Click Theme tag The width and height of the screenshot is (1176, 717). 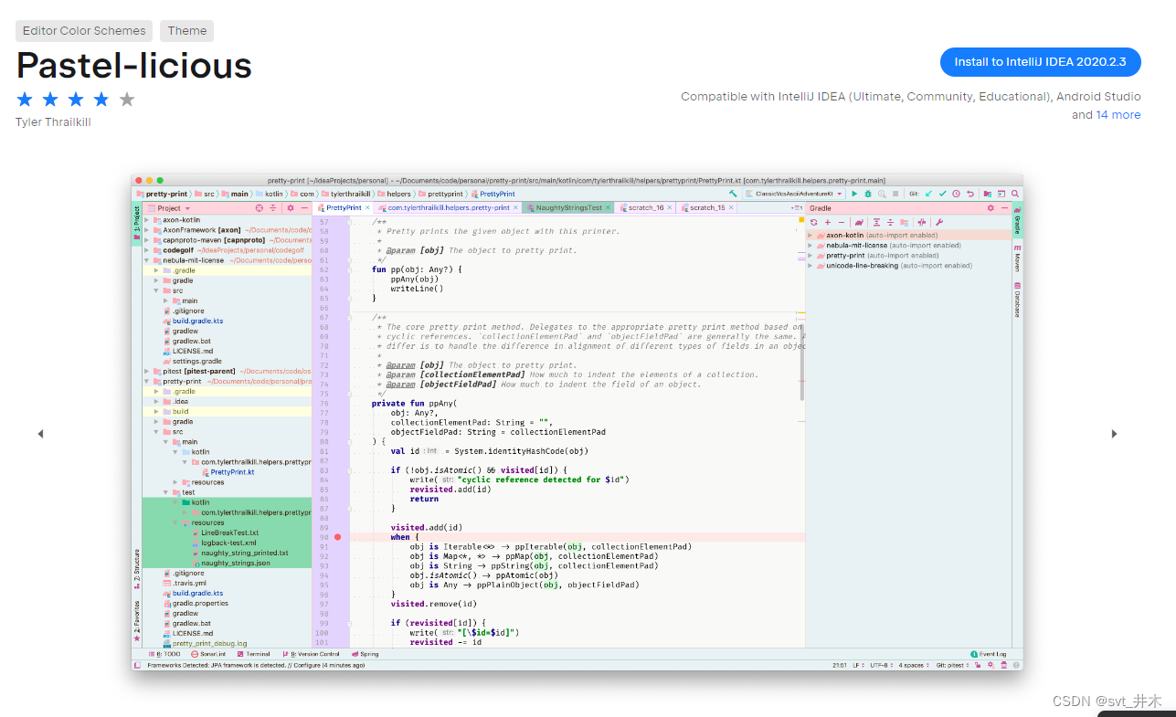pos(186,31)
